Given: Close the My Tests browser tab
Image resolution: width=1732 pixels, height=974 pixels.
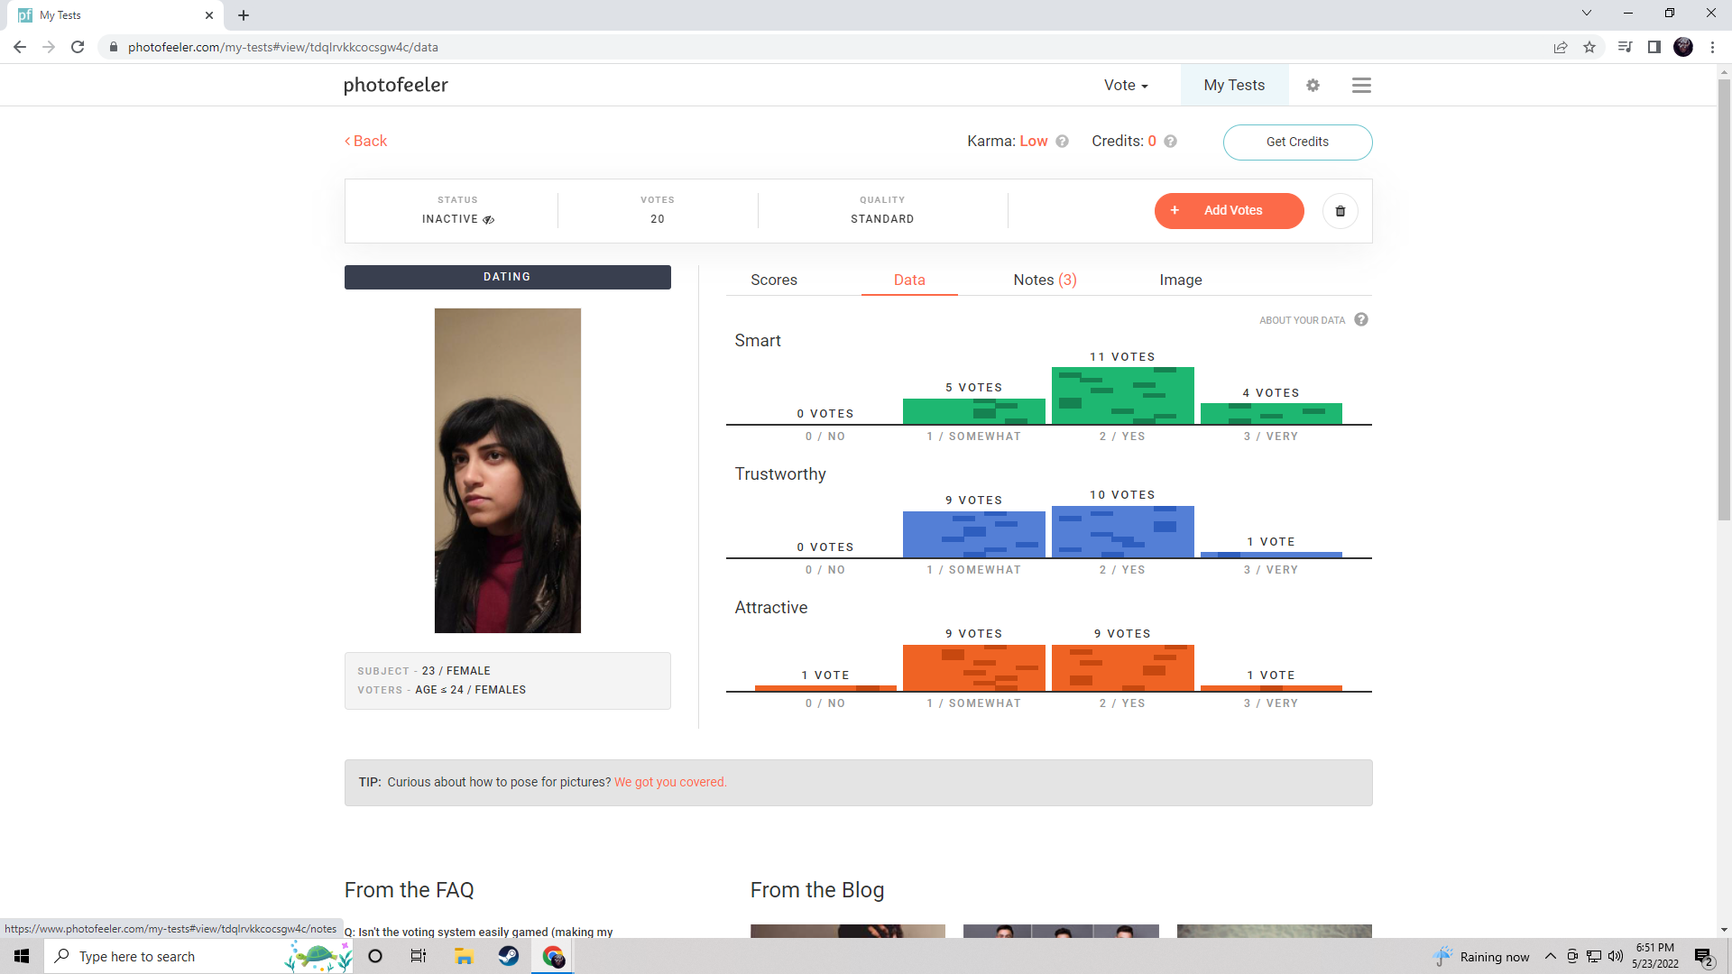Looking at the screenshot, I should pyautogui.click(x=209, y=15).
